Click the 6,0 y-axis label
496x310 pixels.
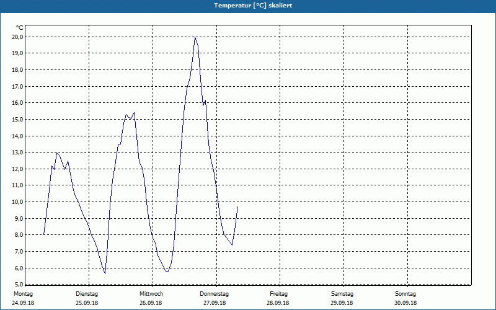click(x=19, y=268)
